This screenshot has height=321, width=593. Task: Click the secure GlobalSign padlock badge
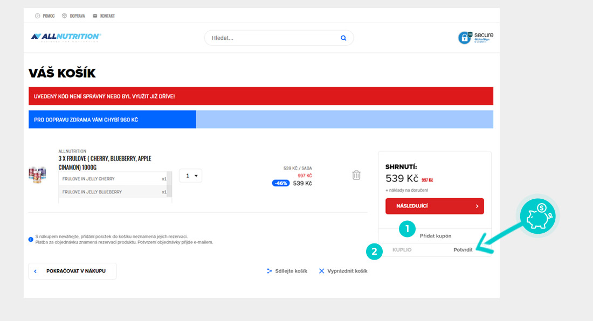[475, 37]
